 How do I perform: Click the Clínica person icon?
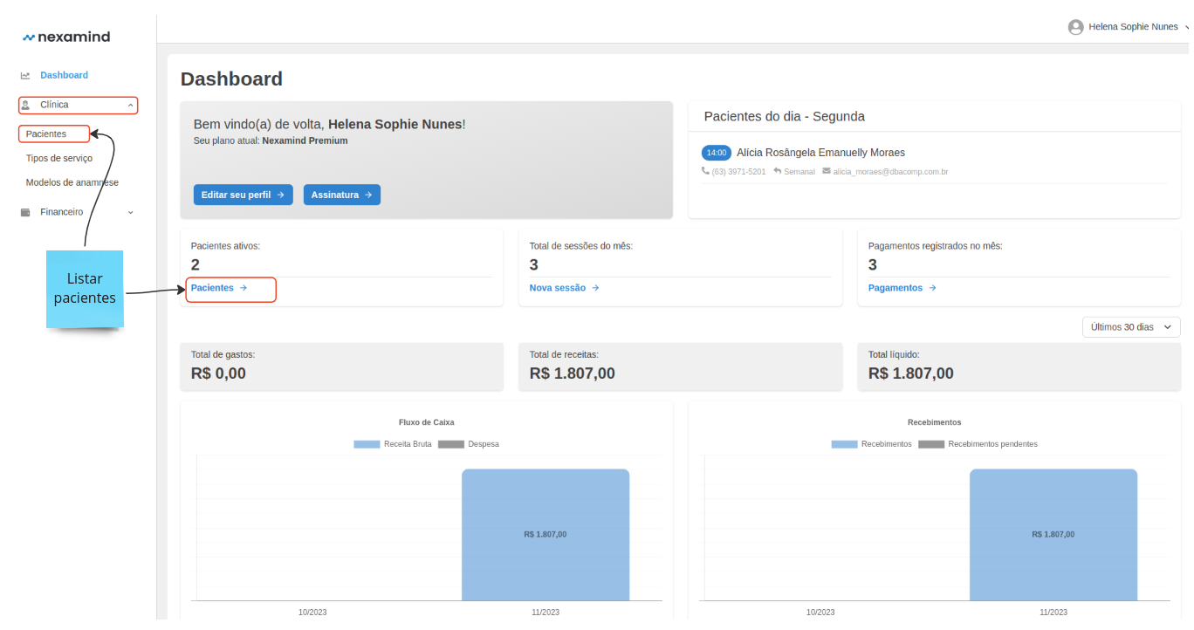coord(25,105)
